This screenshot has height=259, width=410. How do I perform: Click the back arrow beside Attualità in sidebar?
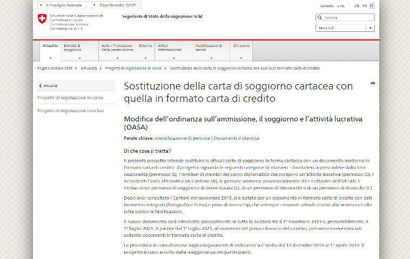coord(40,85)
